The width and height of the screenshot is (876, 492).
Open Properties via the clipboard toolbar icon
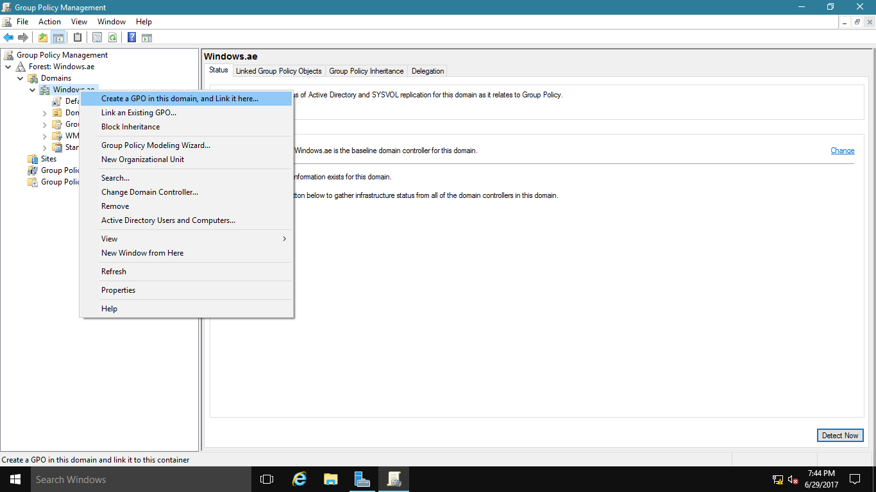pos(78,37)
